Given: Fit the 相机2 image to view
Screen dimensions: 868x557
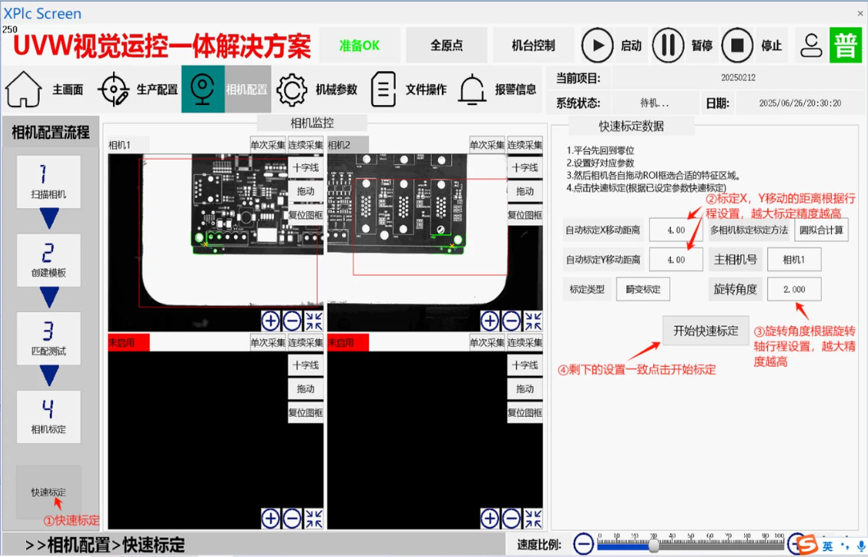Looking at the screenshot, I should pyautogui.click(x=533, y=321).
